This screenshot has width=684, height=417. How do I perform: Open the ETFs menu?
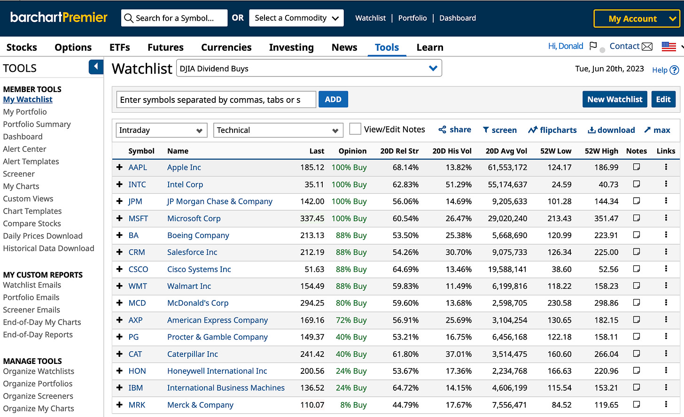pos(120,47)
